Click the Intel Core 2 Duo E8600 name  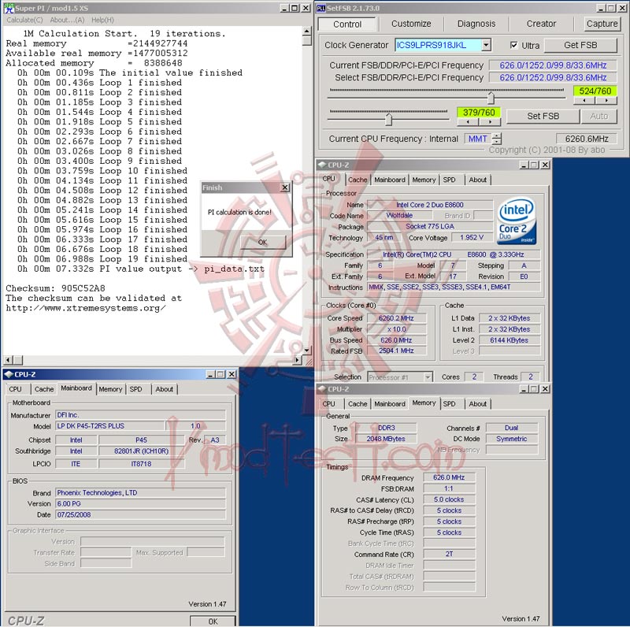pos(429,205)
